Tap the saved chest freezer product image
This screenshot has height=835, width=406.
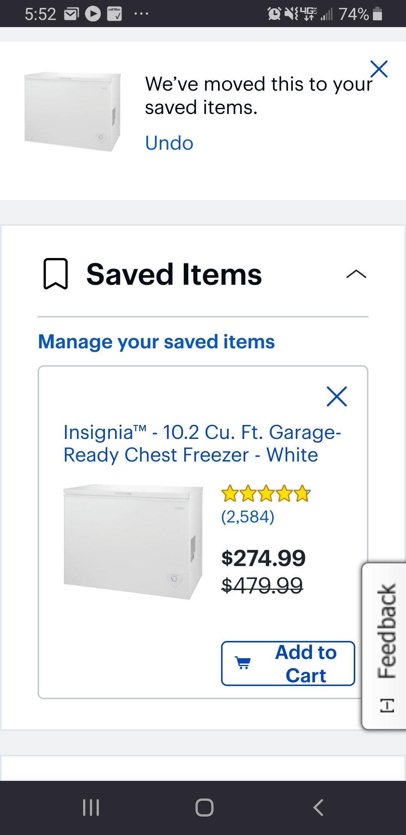tap(133, 542)
